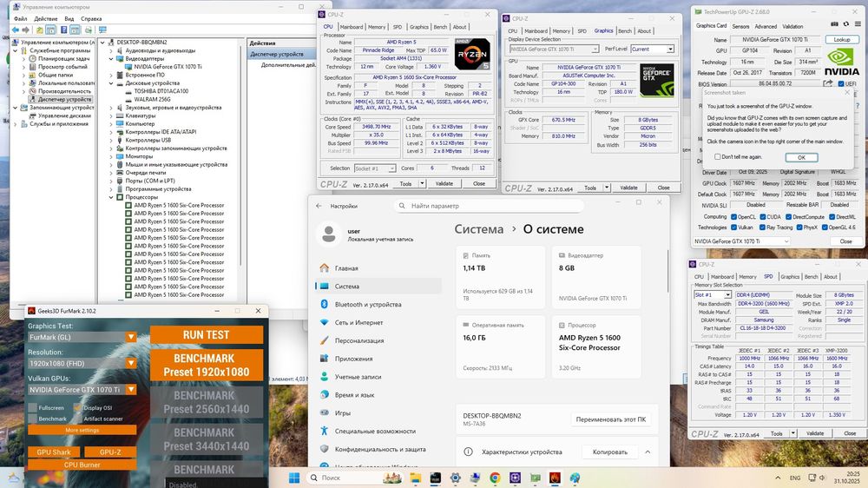
Task: Open Учетные записи in Settings sidebar
Action: pos(378,377)
